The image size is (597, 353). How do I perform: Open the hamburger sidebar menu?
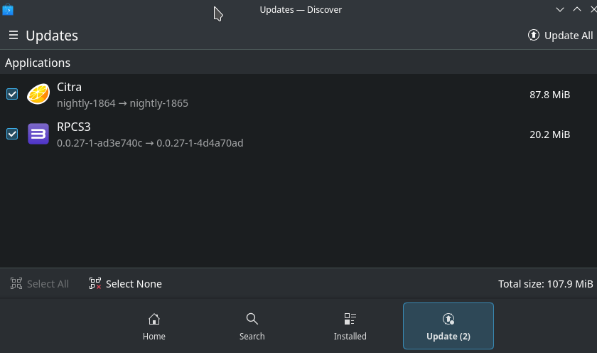coord(13,35)
